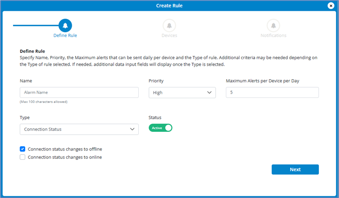
Task: Click the Notifications step bell icon
Action: point(273,25)
